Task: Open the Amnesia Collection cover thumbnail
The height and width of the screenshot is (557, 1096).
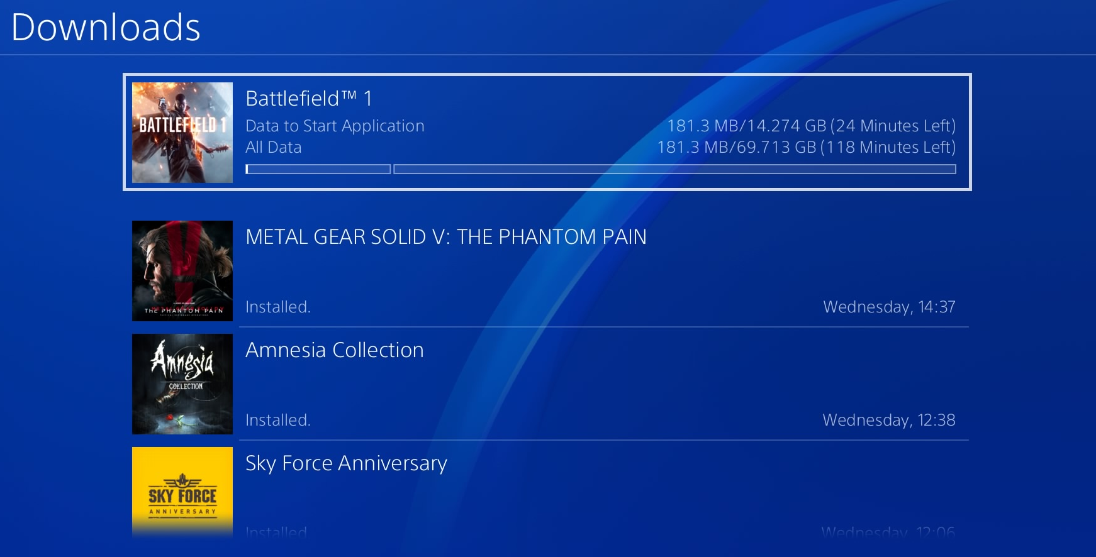Action: 182,384
